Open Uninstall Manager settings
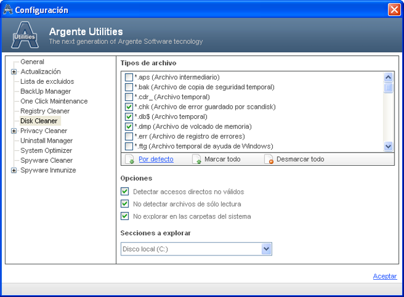Viewport: 404px width, 297px height. click(x=46, y=141)
